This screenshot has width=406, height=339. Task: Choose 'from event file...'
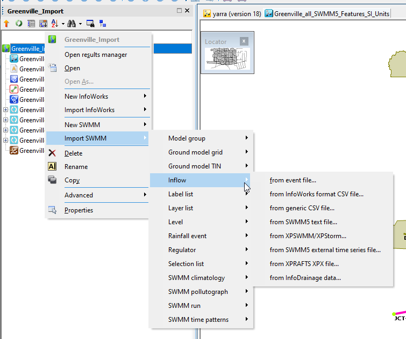[323, 180]
